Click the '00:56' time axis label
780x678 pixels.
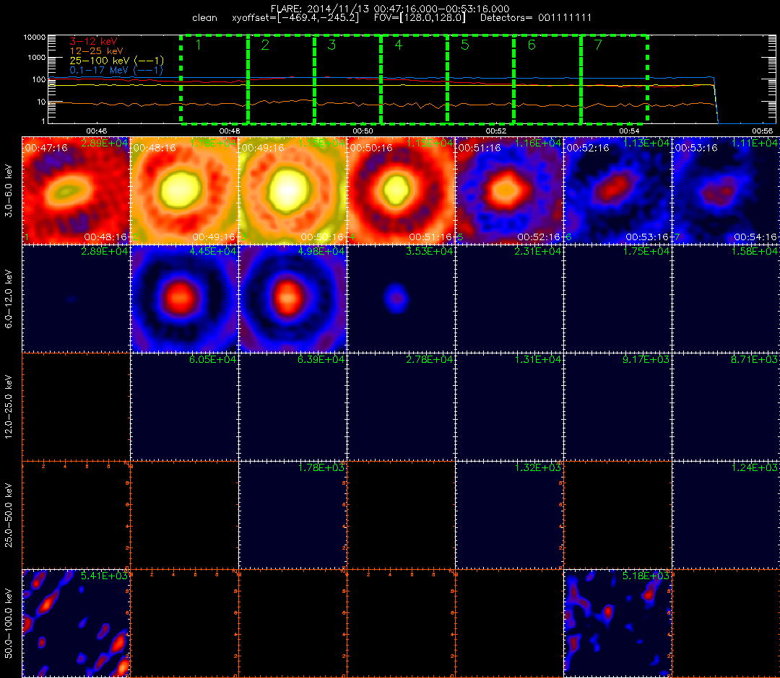click(x=763, y=131)
